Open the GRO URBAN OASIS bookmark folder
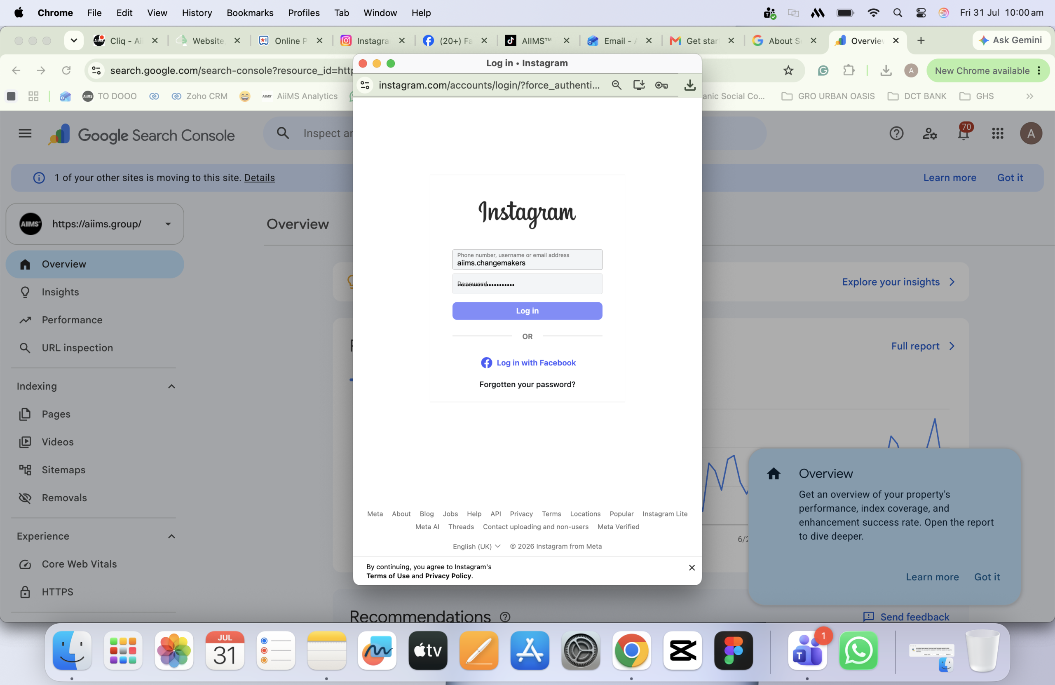This screenshot has height=685, width=1055. point(828,96)
